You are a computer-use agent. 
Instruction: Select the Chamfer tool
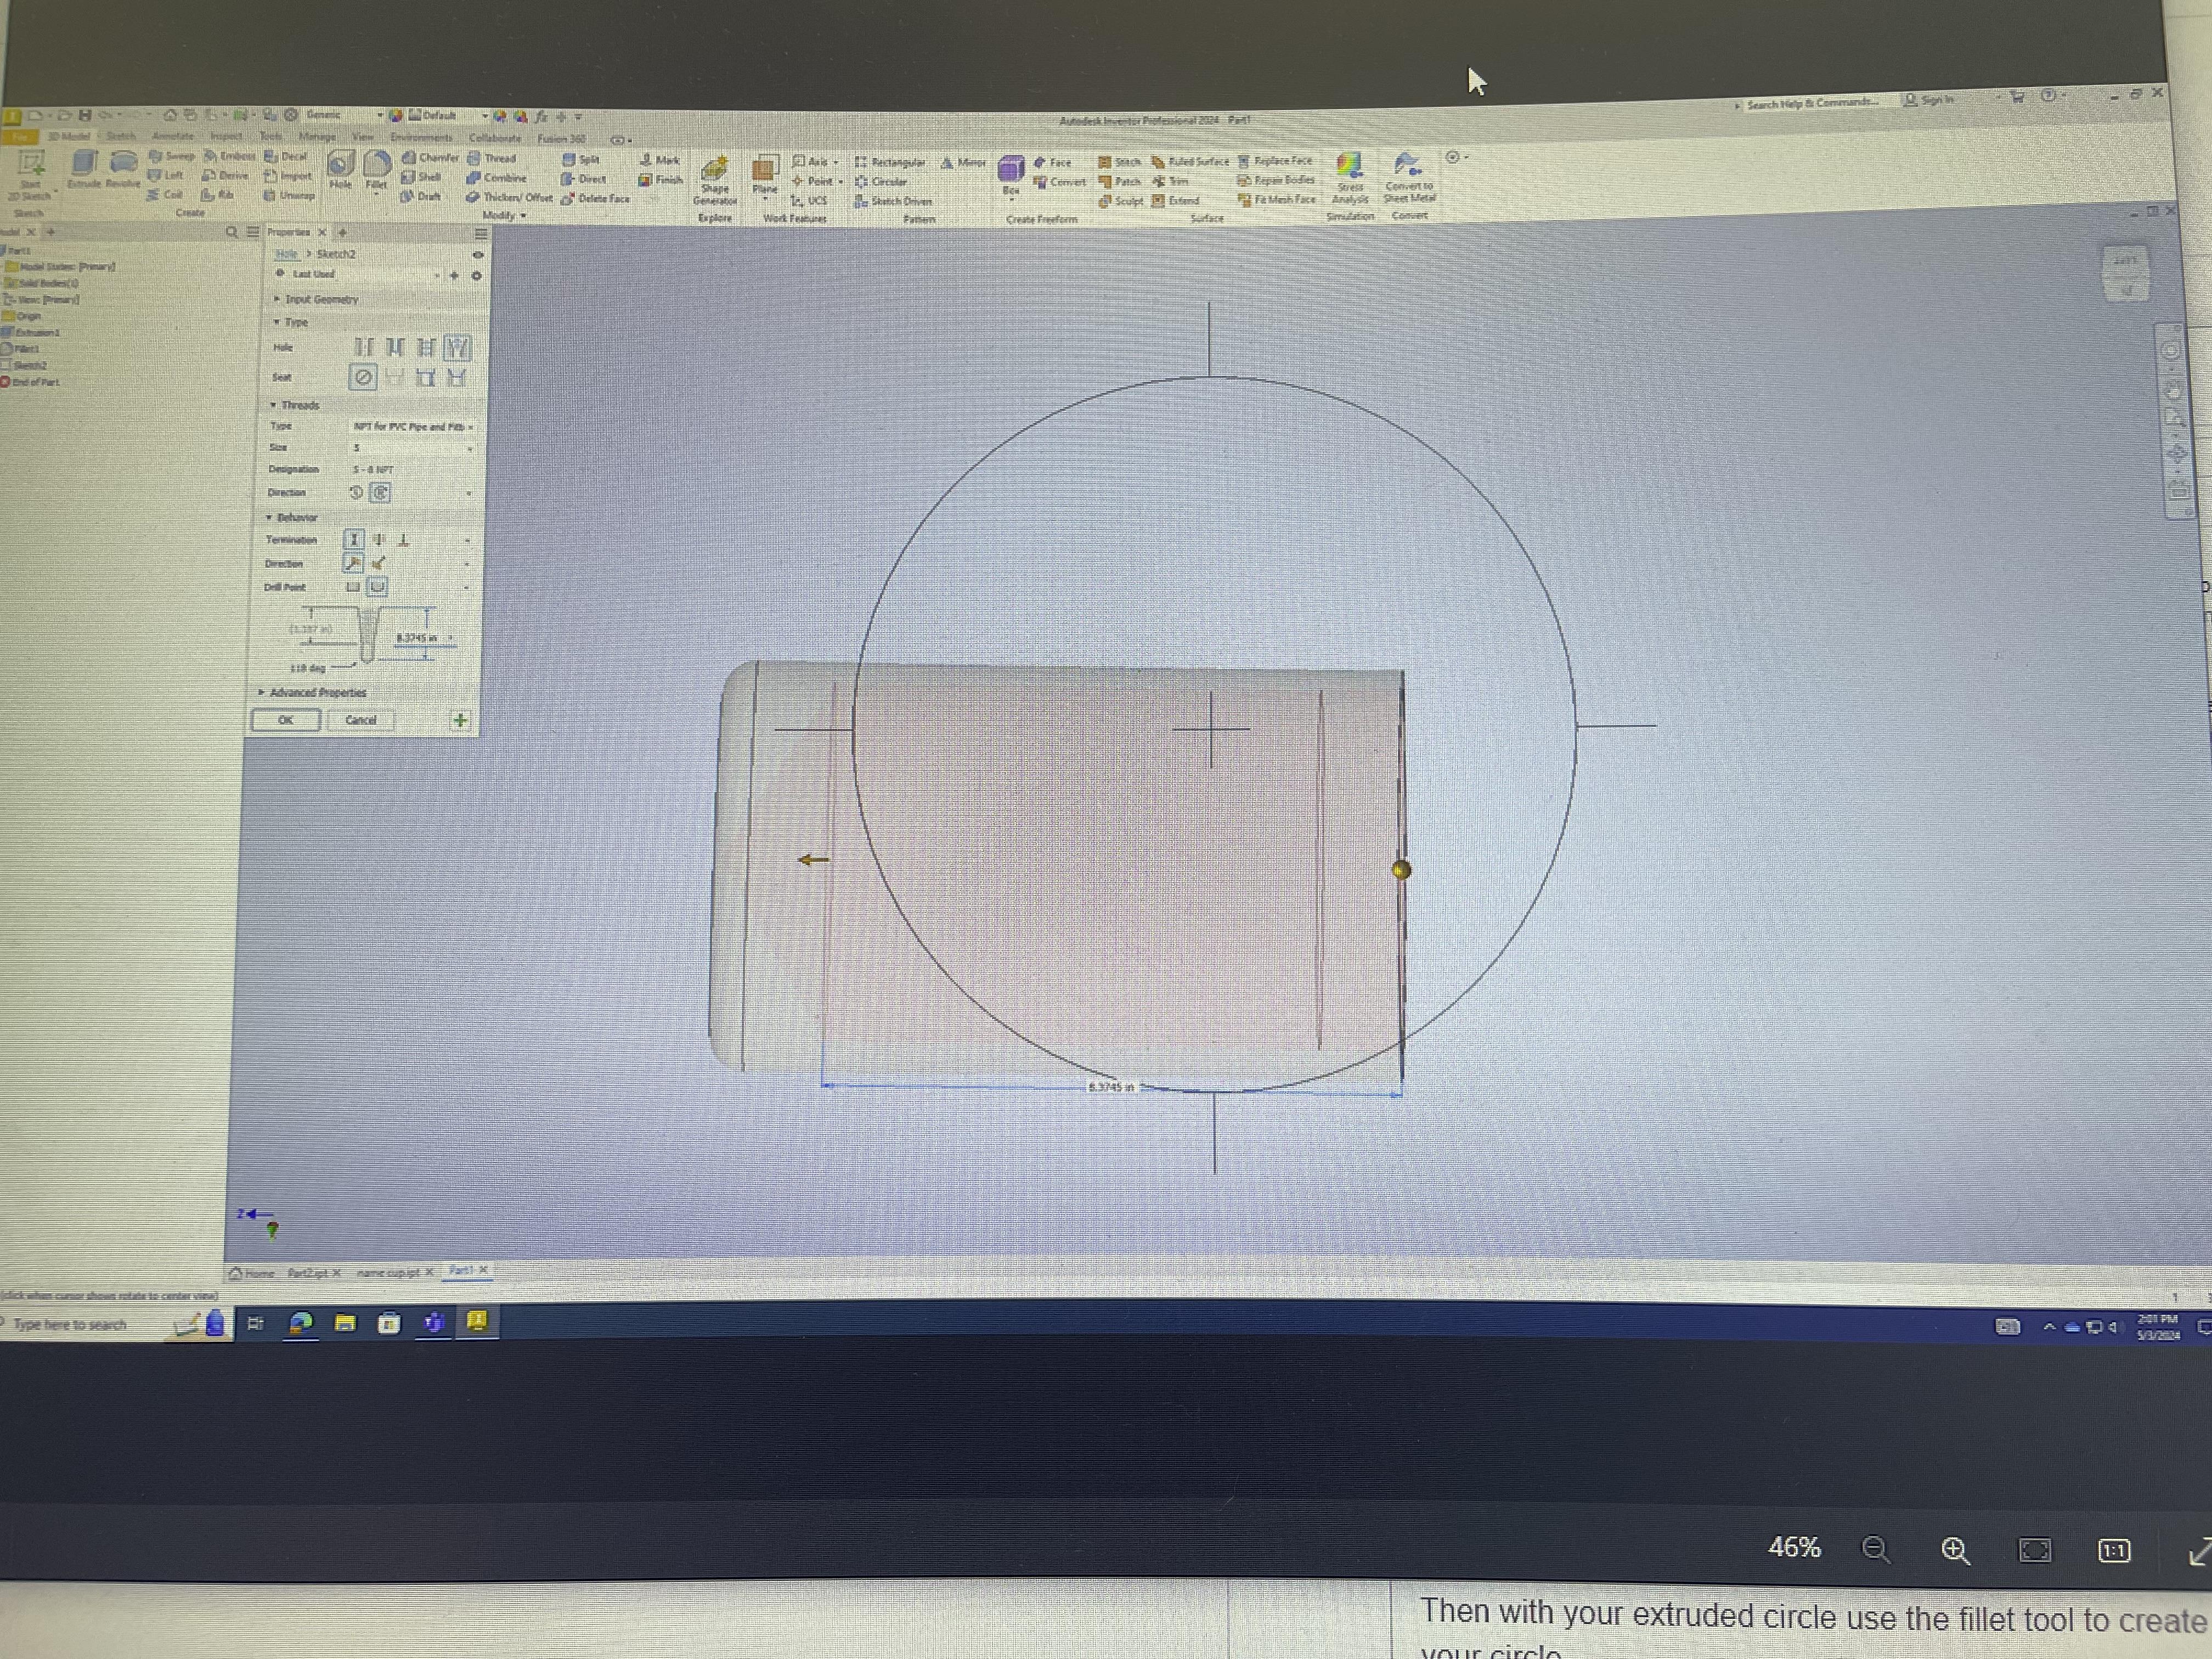430,158
